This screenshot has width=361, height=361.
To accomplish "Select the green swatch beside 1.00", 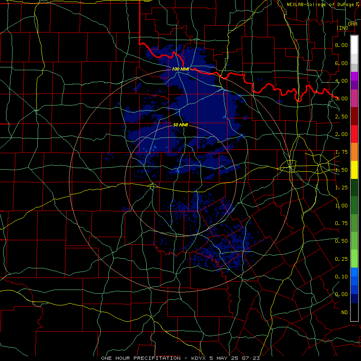I will (354, 205).
